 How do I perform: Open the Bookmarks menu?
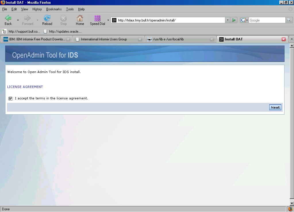pos(54,9)
